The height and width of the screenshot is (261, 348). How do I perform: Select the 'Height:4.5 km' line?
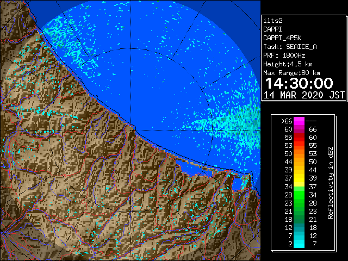tap(288, 64)
